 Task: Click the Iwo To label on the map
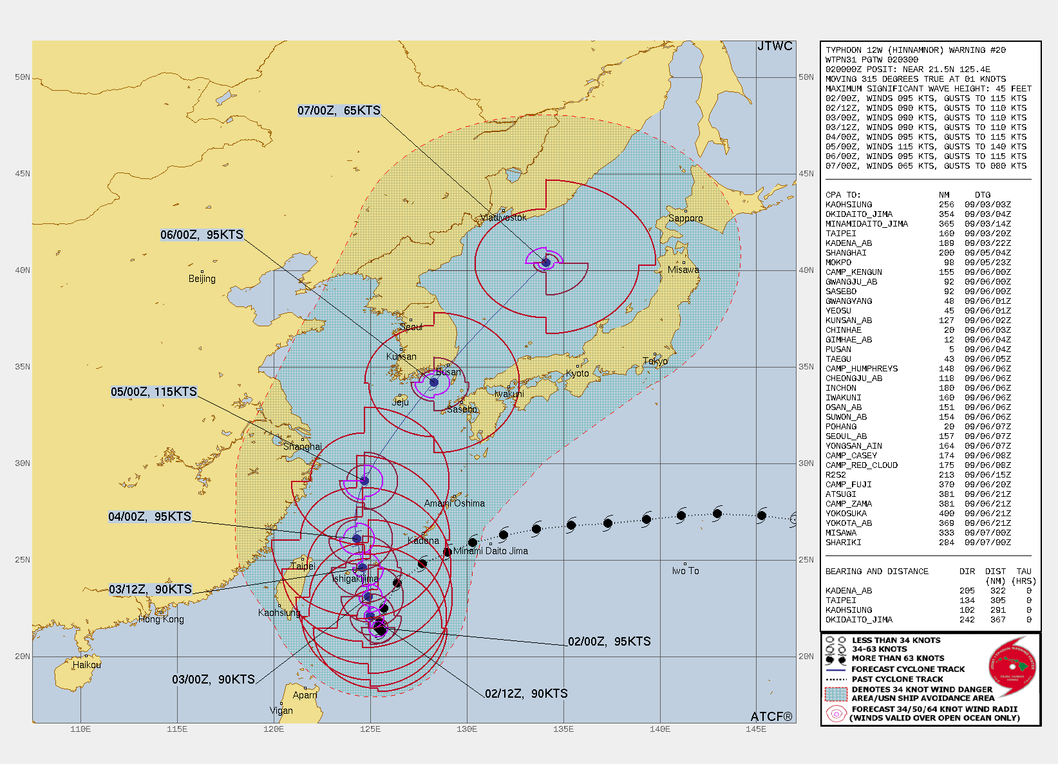click(x=685, y=571)
